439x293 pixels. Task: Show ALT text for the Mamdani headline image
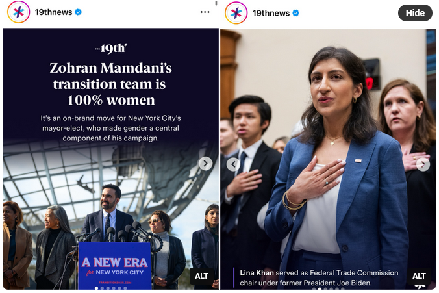click(x=201, y=276)
